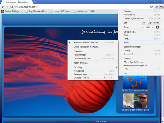Viewport: 164px width, 123px height.
Task: Open Developer tools
Action: 93,74
